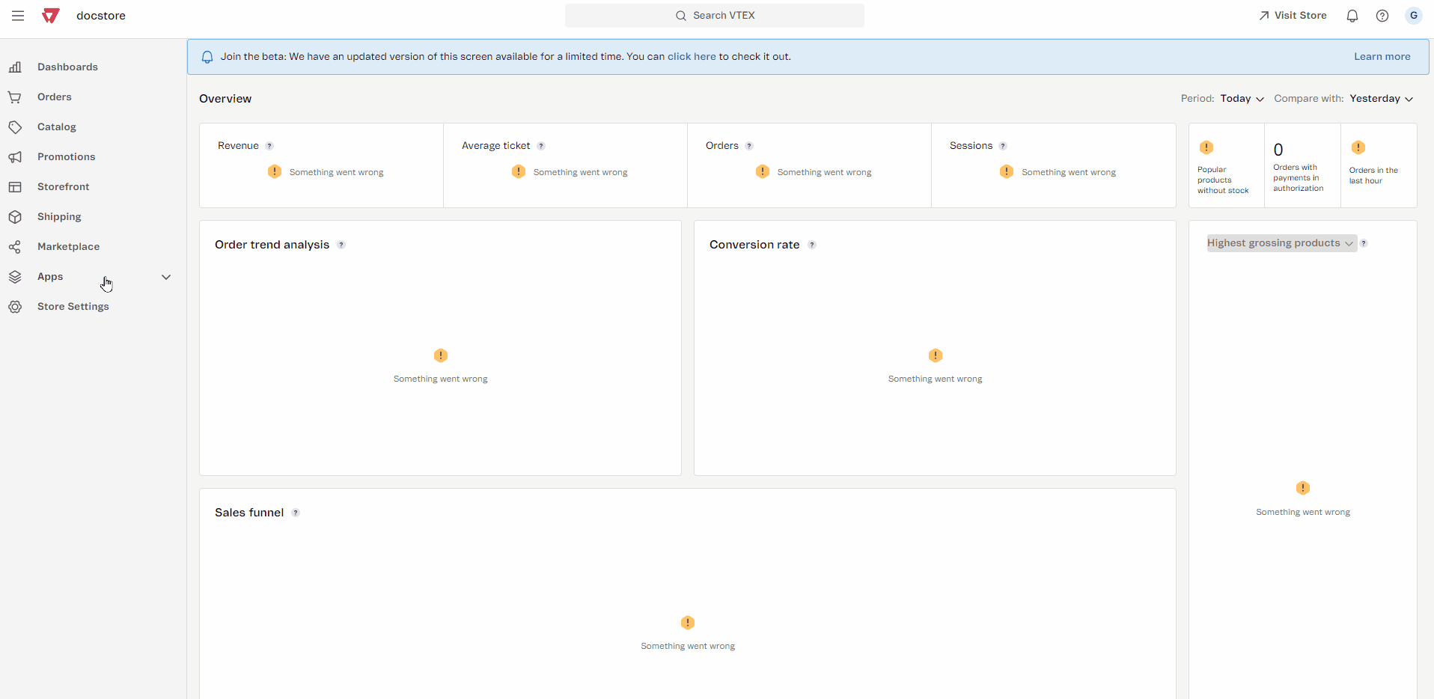Click the Visit Store link

pos(1293,16)
